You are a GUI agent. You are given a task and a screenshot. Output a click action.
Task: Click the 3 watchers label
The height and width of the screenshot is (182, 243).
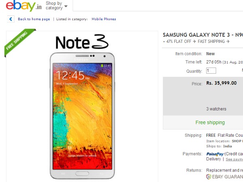[x=216, y=109]
